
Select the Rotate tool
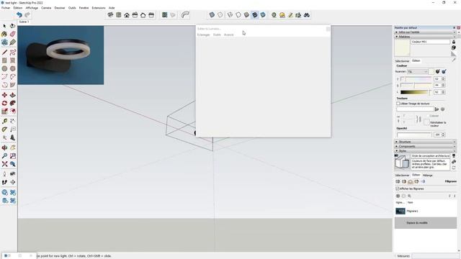pos(4,104)
